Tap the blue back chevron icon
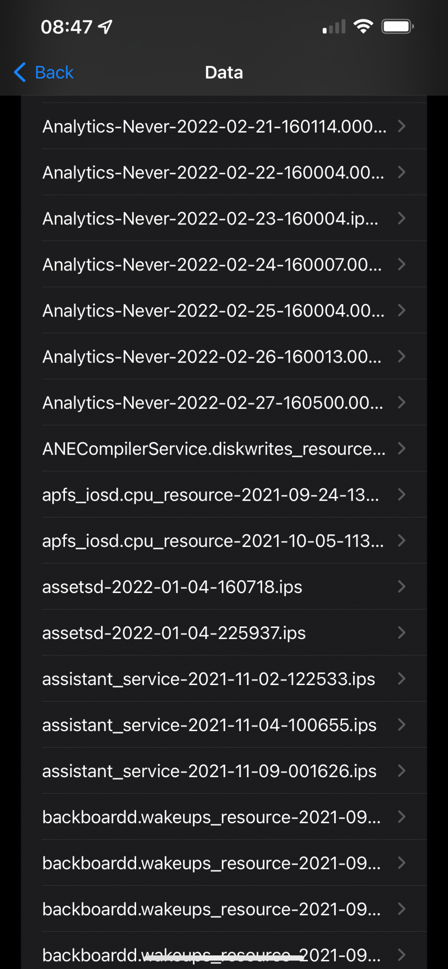This screenshot has width=448, height=969. point(20,73)
